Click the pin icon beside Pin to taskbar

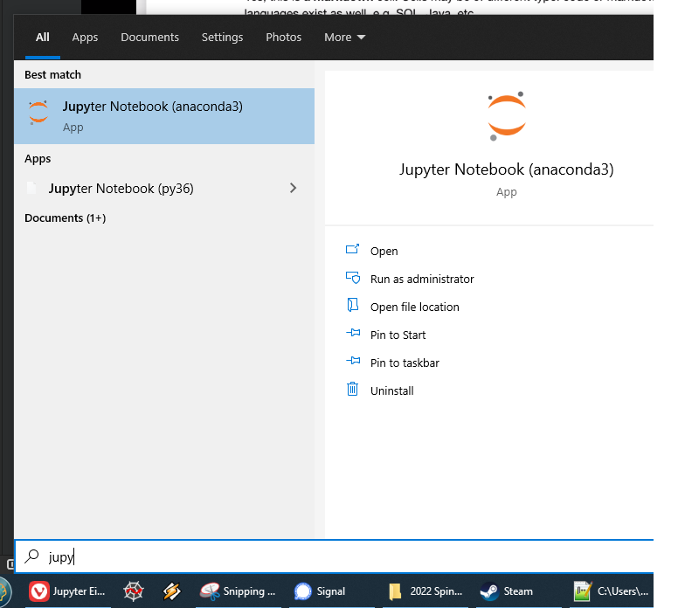pos(353,360)
